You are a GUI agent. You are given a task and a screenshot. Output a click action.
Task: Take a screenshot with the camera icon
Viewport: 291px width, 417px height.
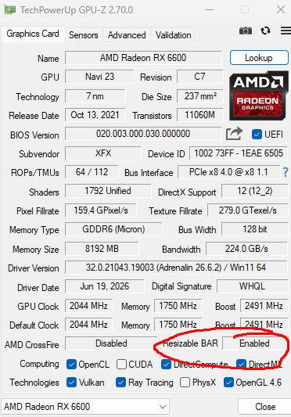point(246,31)
